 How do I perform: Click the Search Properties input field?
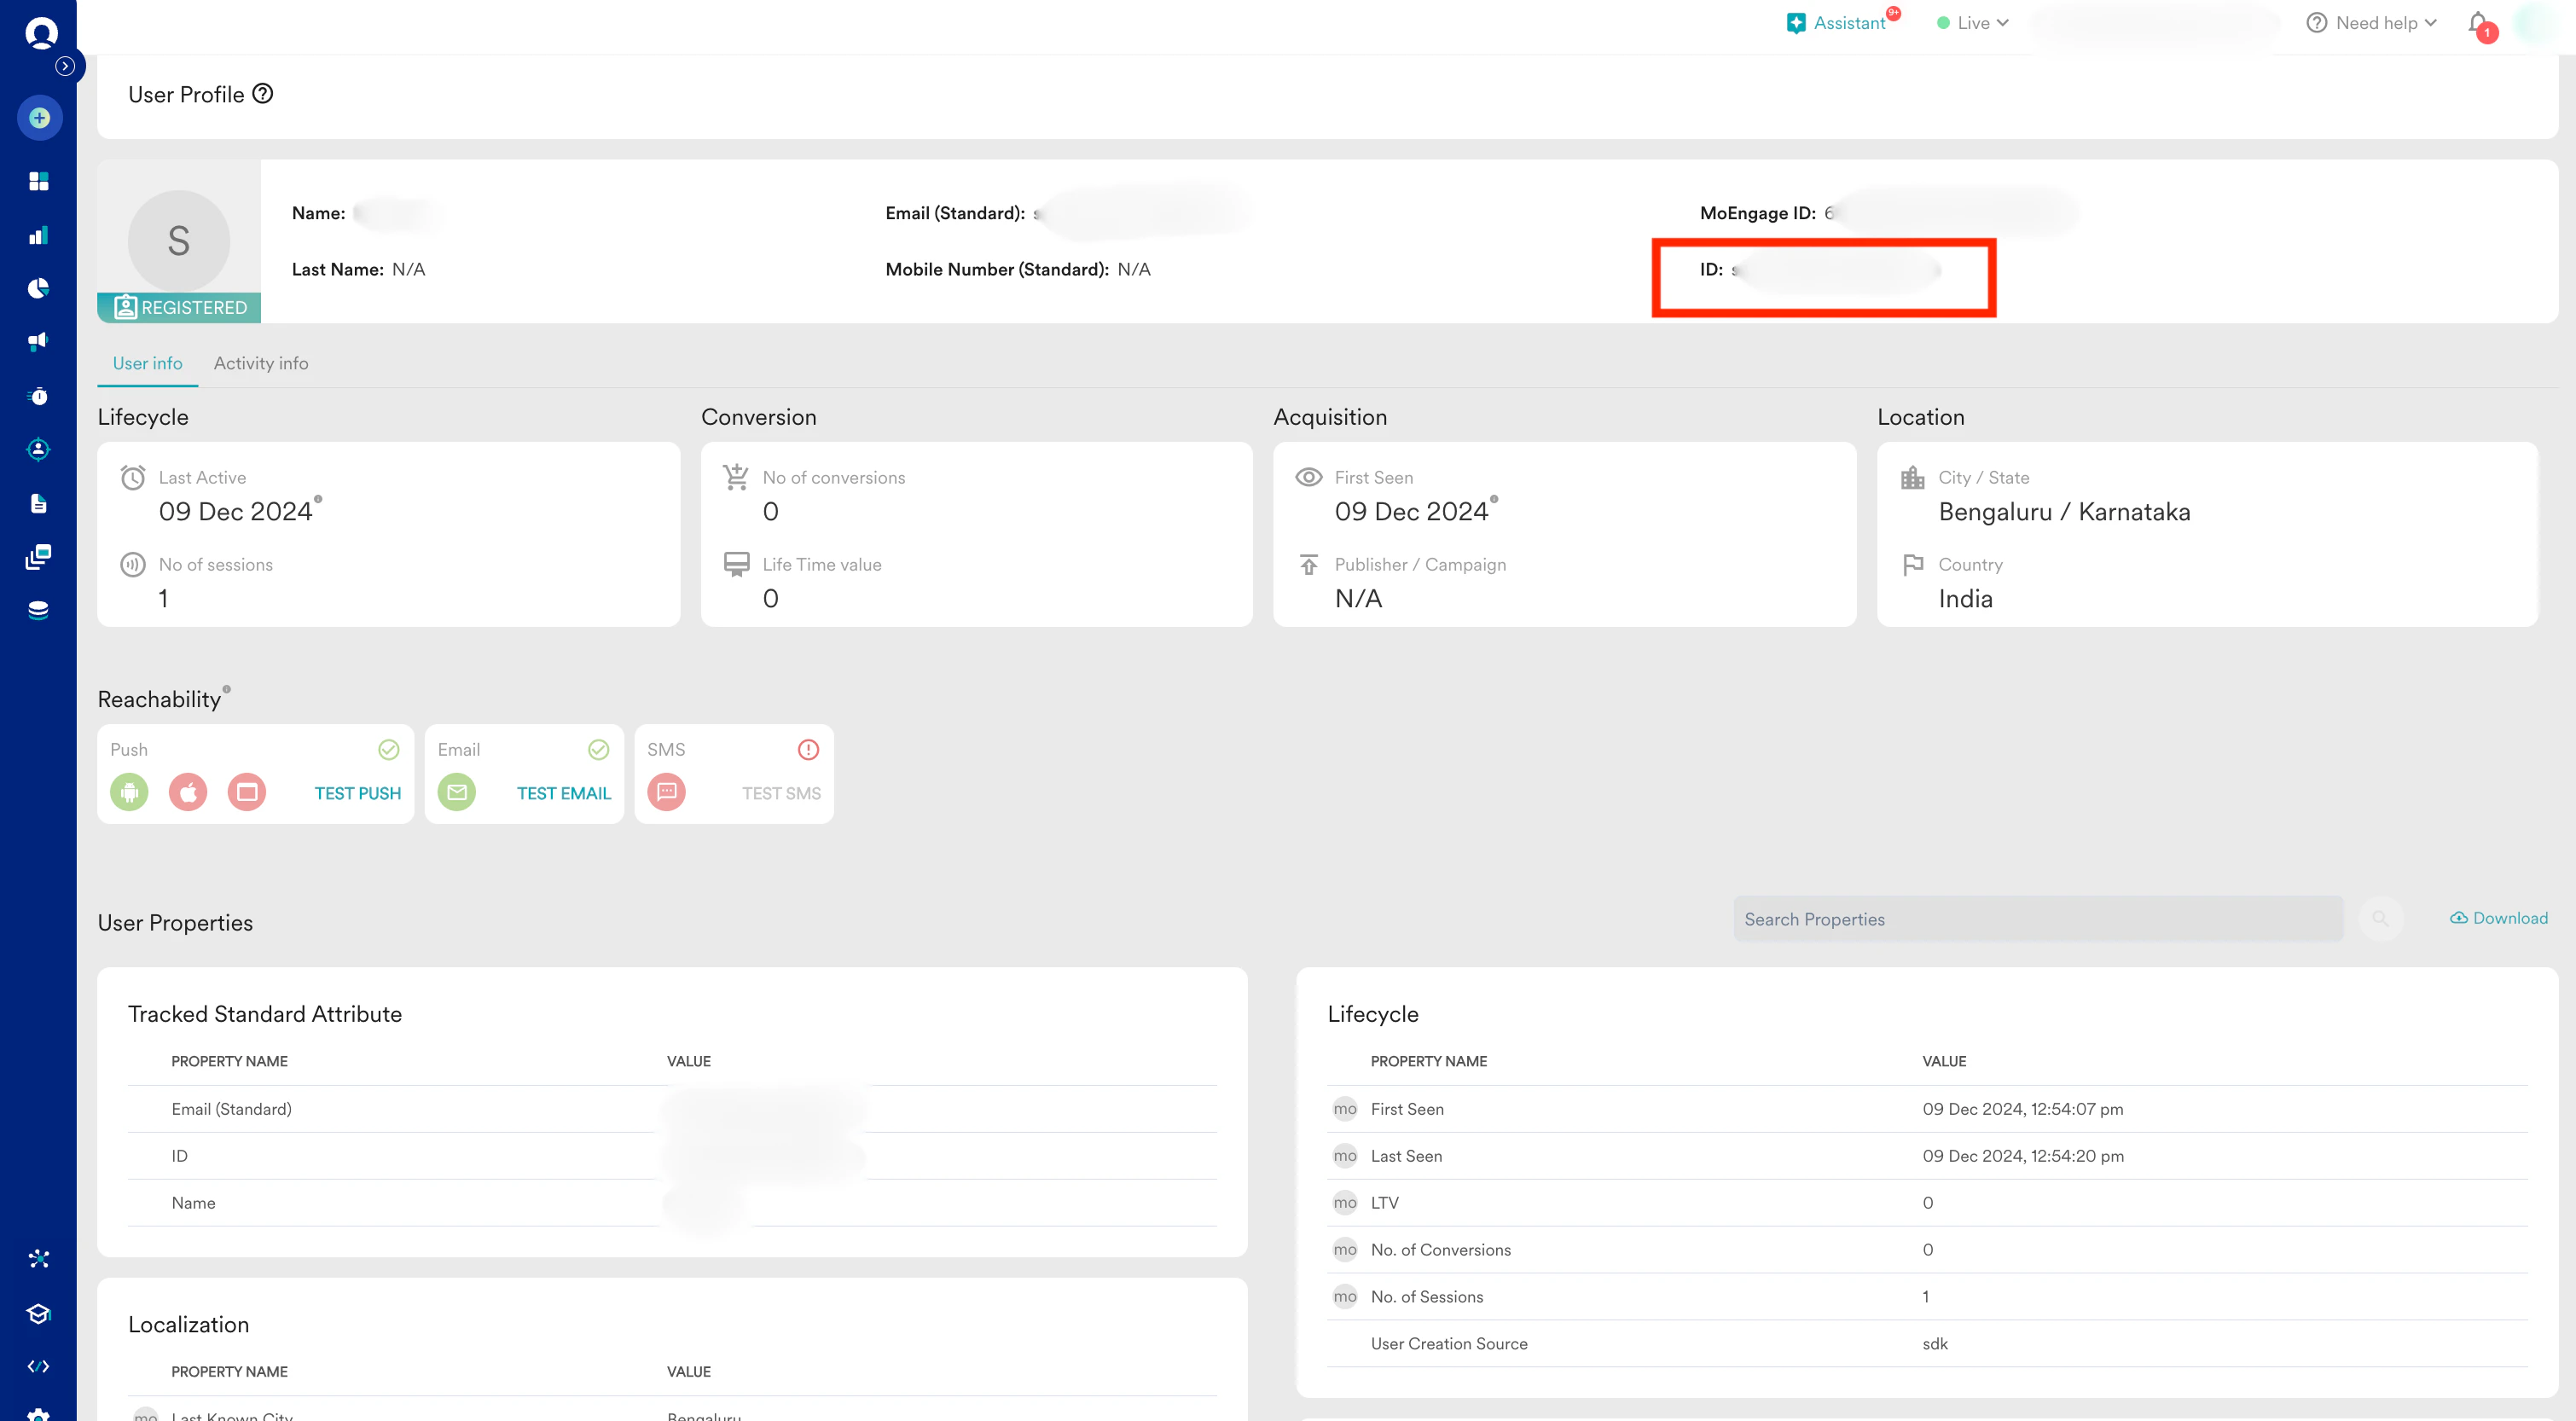(x=2037, y=919)
